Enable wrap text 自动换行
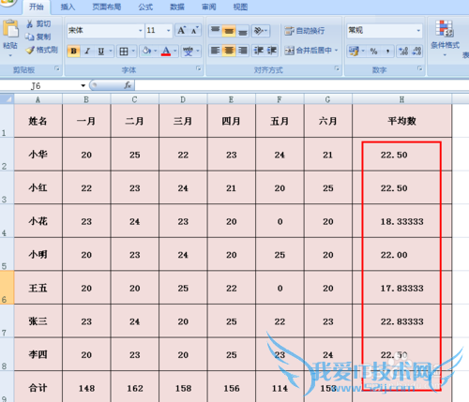The image size is (469, 402). coord(305,31)
